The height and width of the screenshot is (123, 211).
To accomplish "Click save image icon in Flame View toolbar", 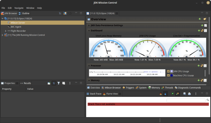I will click(185, 94).
